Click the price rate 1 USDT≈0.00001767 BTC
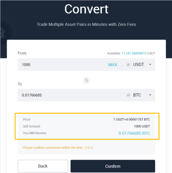Image resolution: width=172 pixels, height=173 pixels. pos(131,119)
